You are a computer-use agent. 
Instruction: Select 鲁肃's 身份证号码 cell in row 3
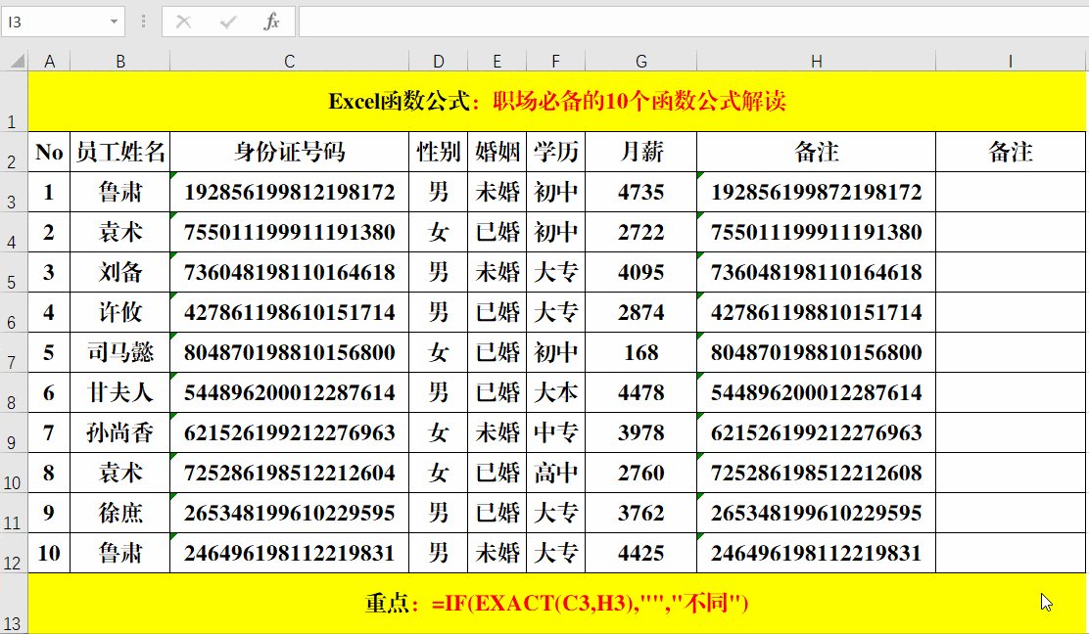pos(289,192)
